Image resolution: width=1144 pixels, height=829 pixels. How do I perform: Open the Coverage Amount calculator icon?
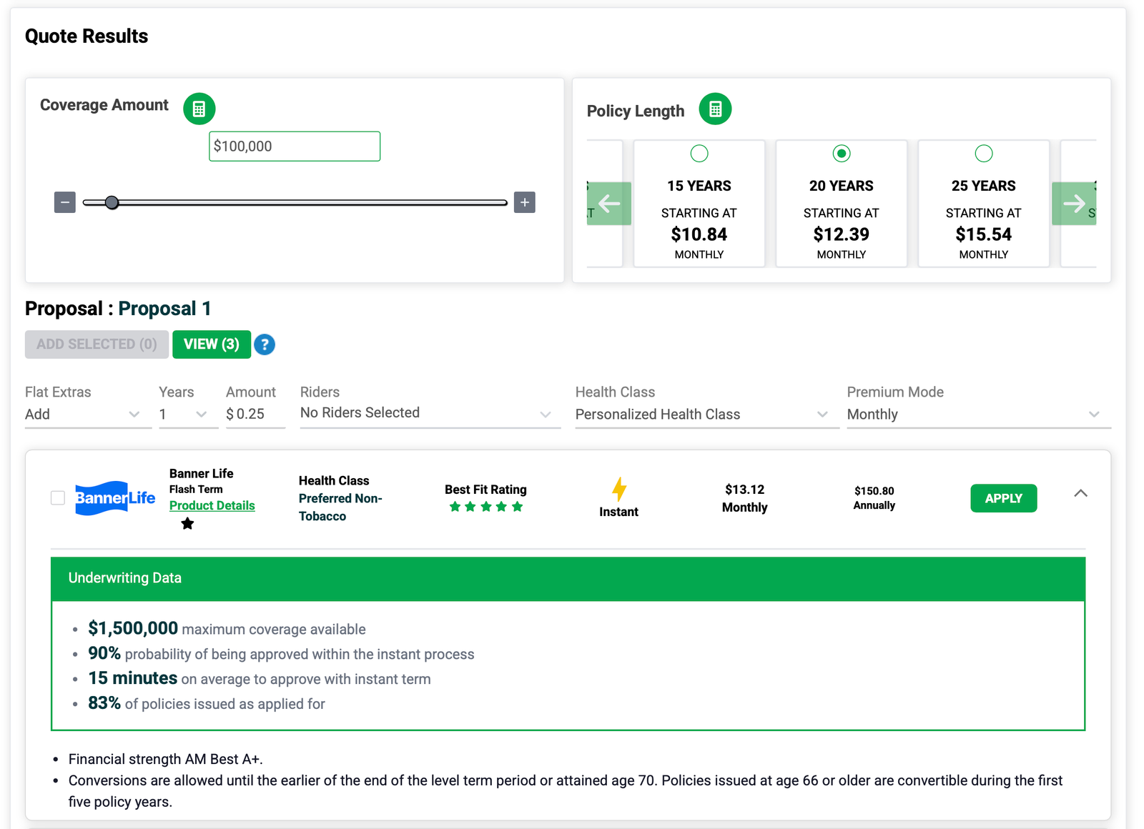[199, 109]
